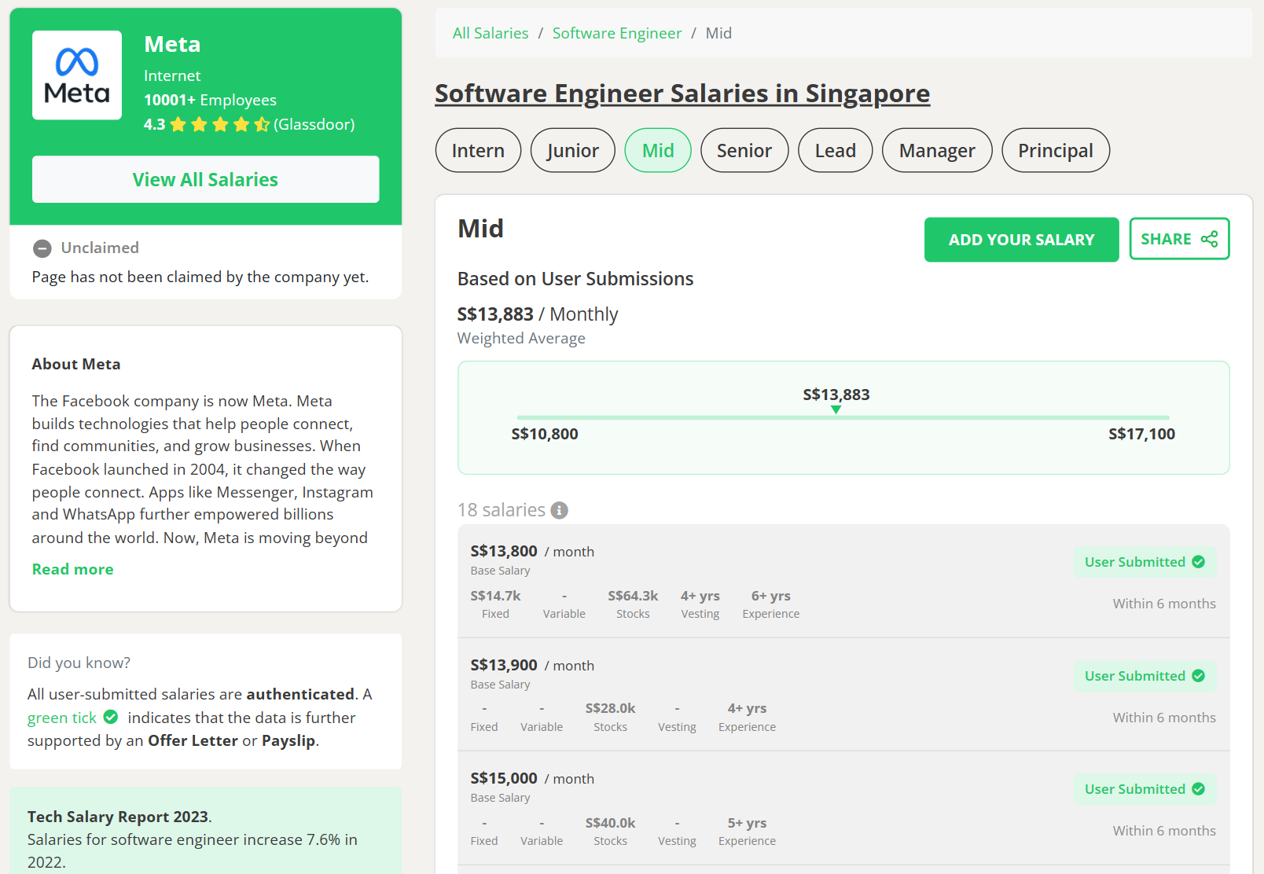
Task: Click the half-star in the Glassdoor rating
Action: pos(261,123)
